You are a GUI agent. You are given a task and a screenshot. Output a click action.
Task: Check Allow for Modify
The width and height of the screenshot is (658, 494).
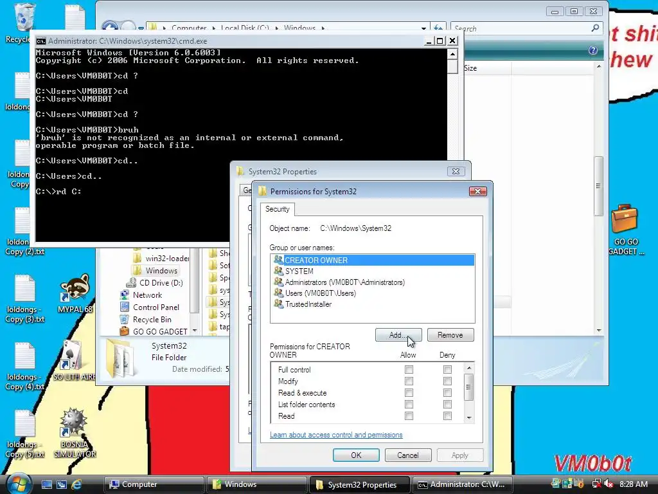[x=408, y=381]
